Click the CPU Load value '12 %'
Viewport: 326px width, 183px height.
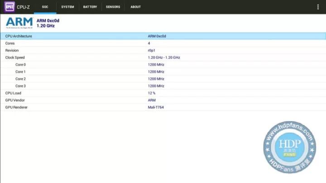[152, 93]
